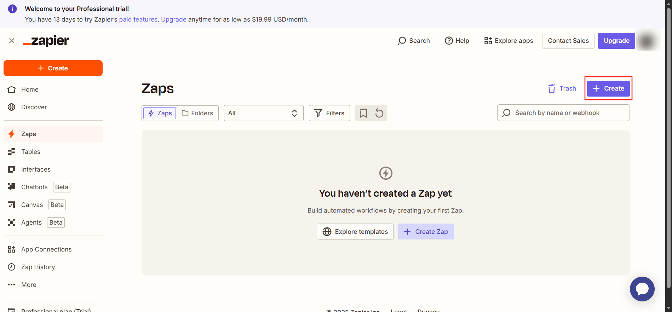The width and height of the screenshot is (672, 312).
Task: Focus the Search by name or webhook field
Action: tap(563, 113)
